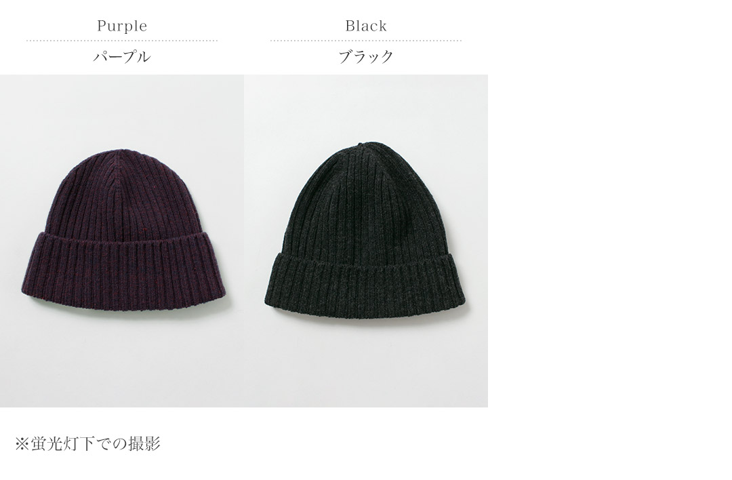Click the パープル Japanese label
Viewport: 732px width, 480px height.
[122, 57]
